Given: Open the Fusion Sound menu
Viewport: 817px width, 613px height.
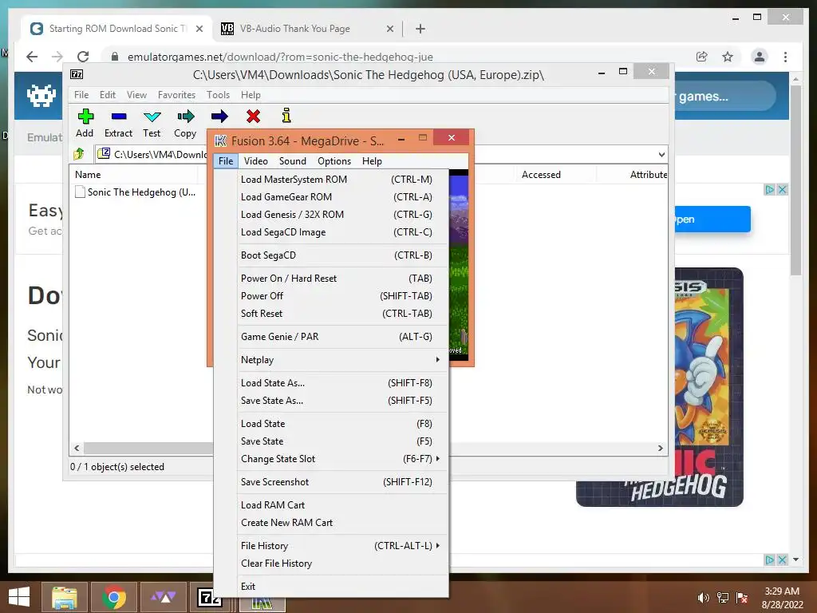Looking at the screenshot, I should tap(292, 161).
